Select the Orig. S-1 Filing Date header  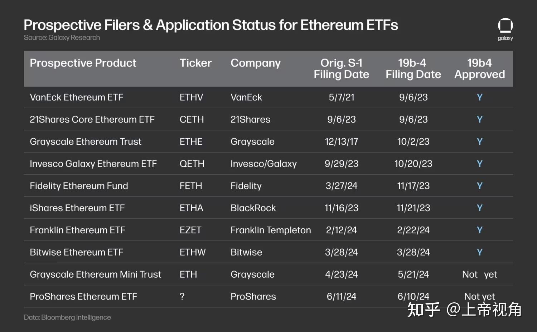pyautogui.click(x=342, y=69)
